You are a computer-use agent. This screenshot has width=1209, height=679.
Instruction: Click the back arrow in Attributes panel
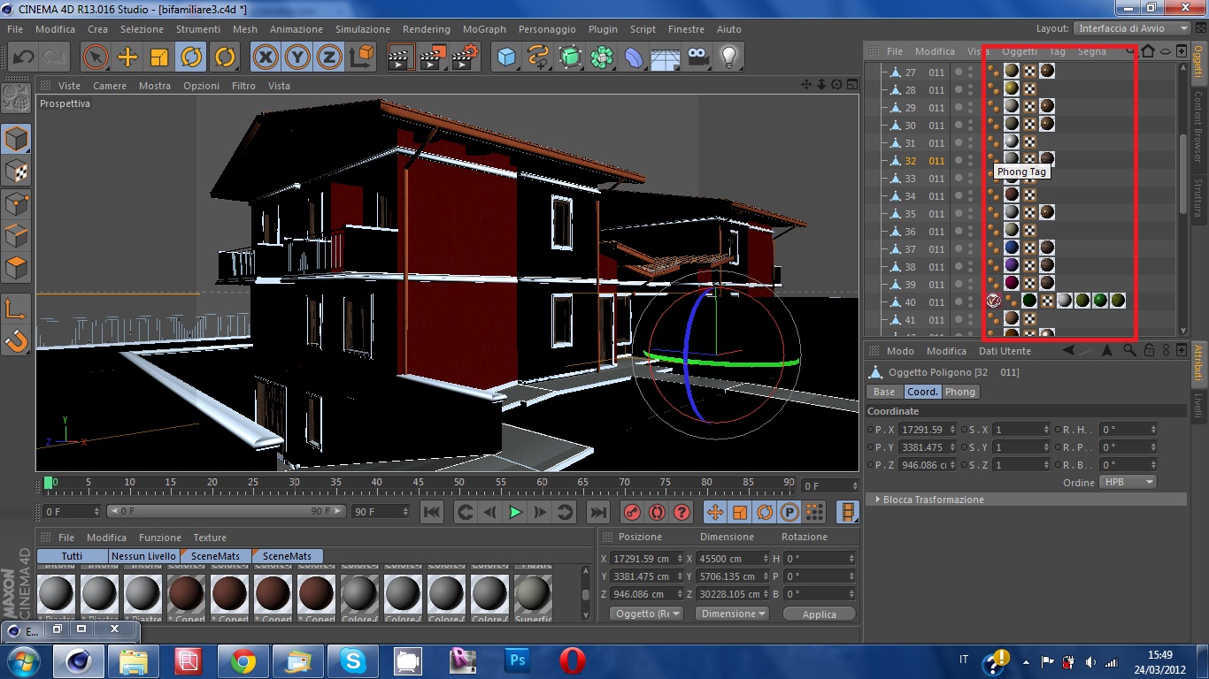1069,351
